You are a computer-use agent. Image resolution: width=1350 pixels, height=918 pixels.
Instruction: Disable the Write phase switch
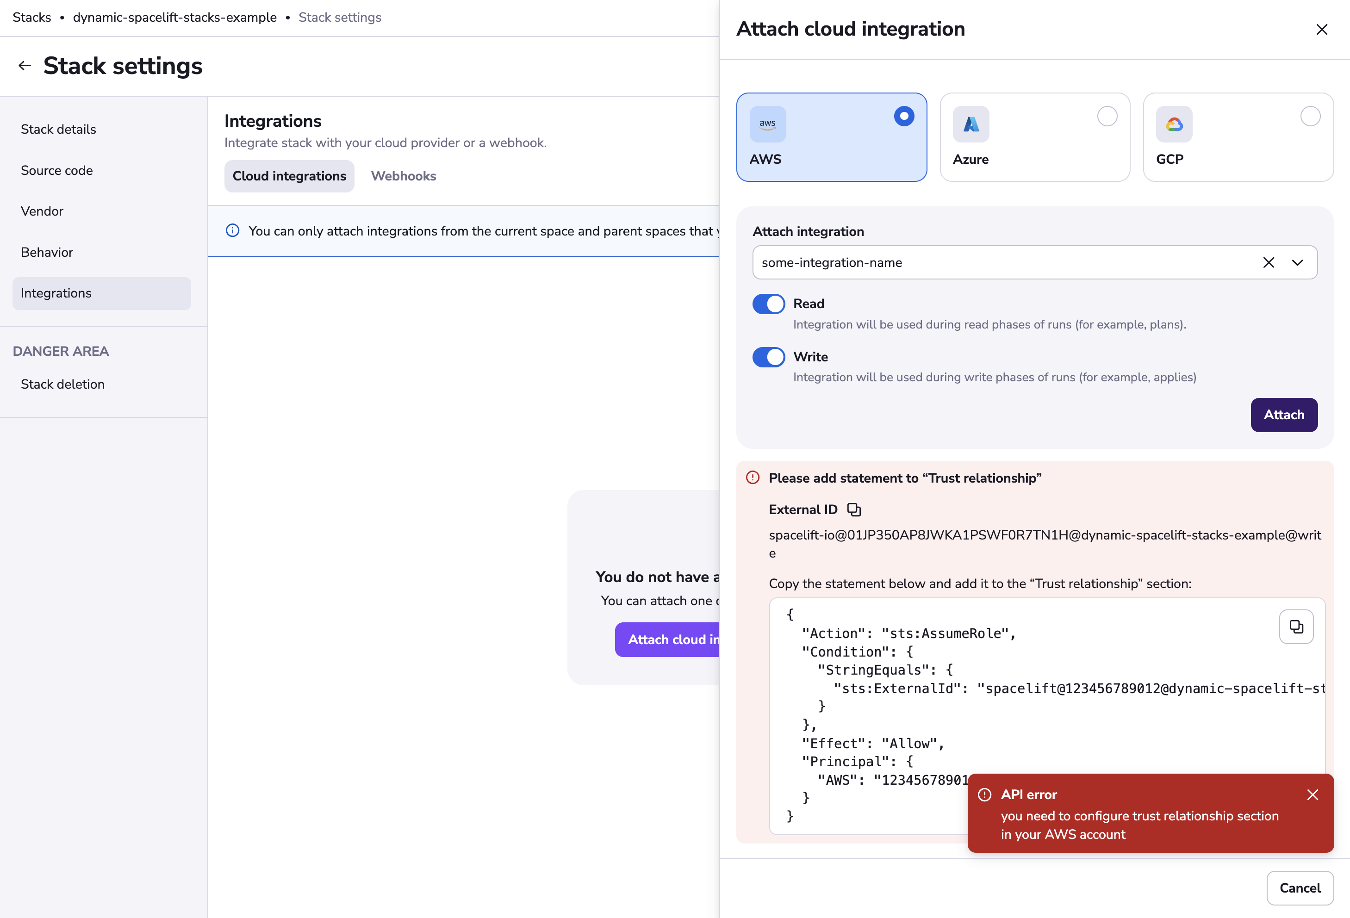click(x=768, y=357)
